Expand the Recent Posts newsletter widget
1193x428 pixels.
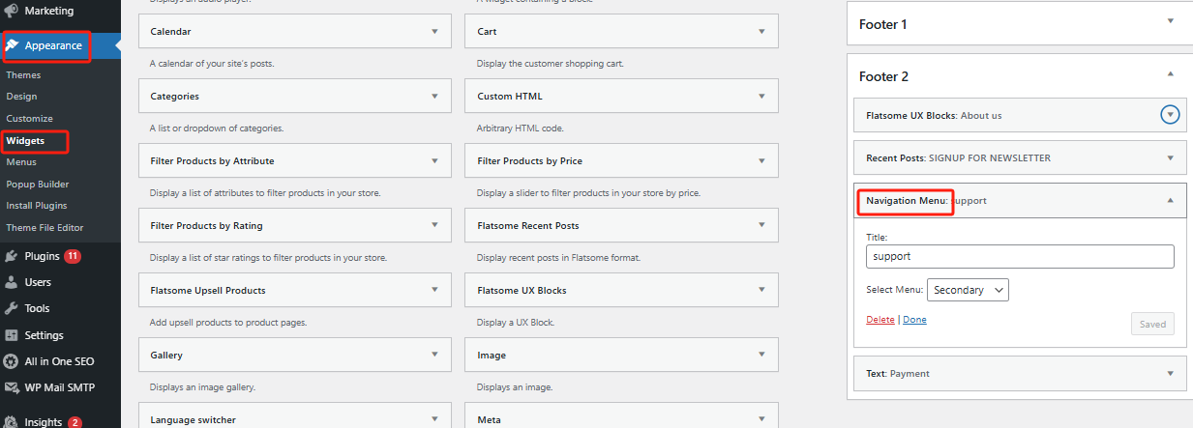tap(1170, 157)
